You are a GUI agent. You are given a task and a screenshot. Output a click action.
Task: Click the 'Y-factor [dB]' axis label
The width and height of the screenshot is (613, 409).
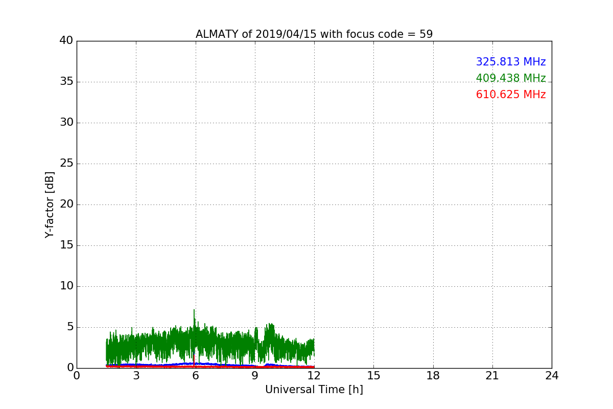click(x=50, y=204)
